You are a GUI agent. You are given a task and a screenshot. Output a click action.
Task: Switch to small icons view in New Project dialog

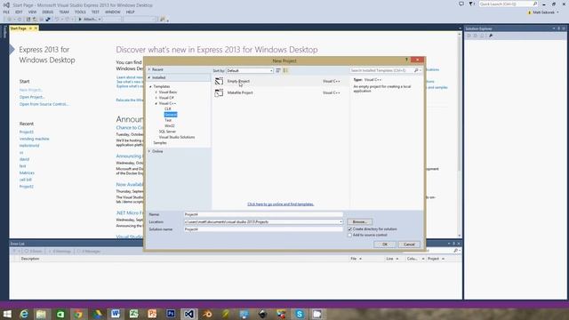click(x=278, y=70)
